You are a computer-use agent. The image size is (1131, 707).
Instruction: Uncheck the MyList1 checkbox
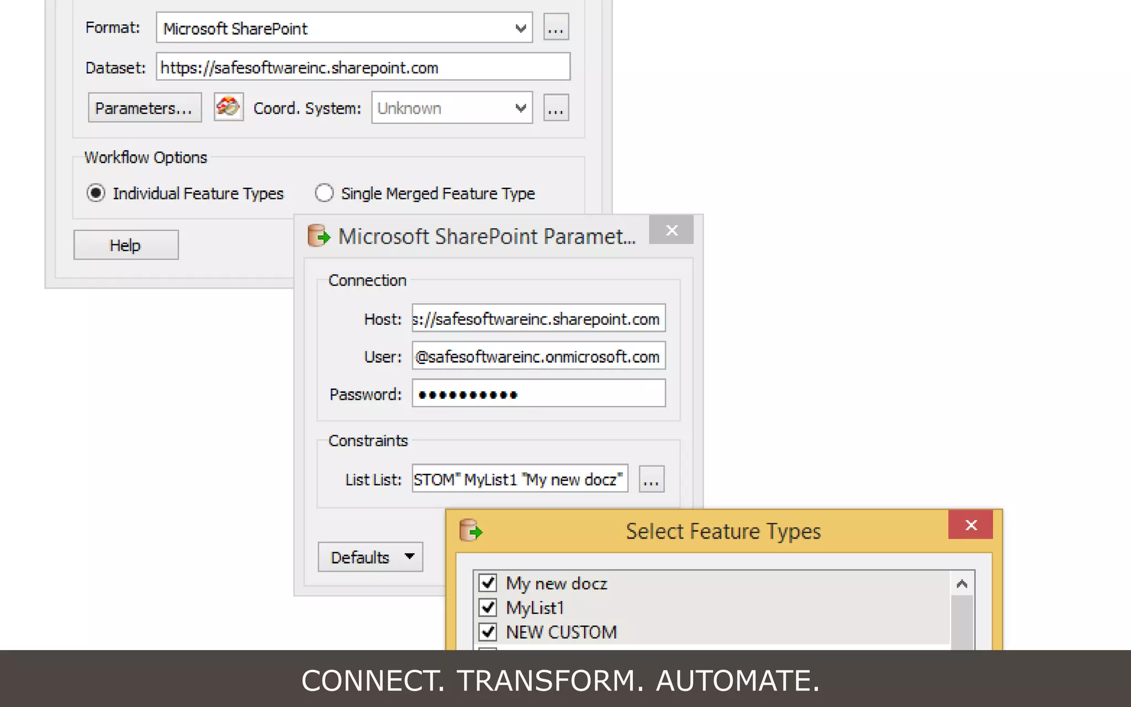click(x=488, y=607)
